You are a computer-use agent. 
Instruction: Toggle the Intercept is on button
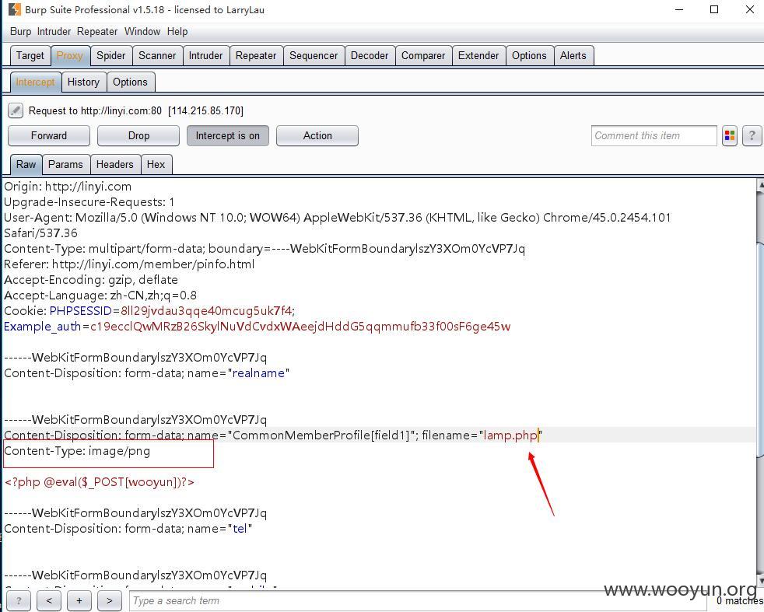point(227,136)
